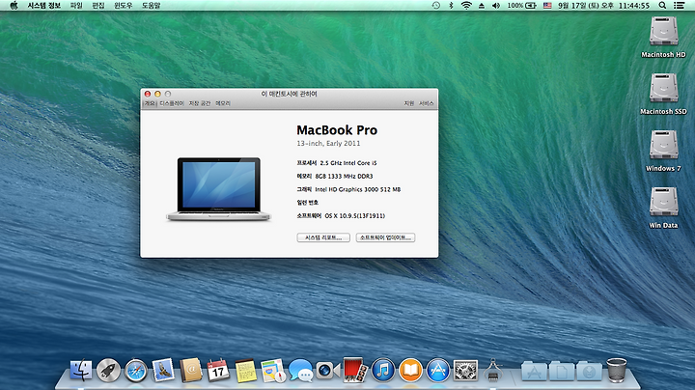Image resolution: width=695 pixels, height=390 pixels.
Task: Open the 서비스 link
Action: (427, 103)
